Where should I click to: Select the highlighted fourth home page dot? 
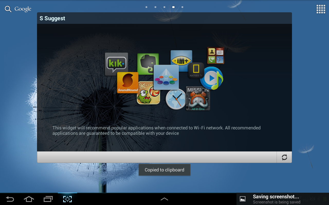173,7
